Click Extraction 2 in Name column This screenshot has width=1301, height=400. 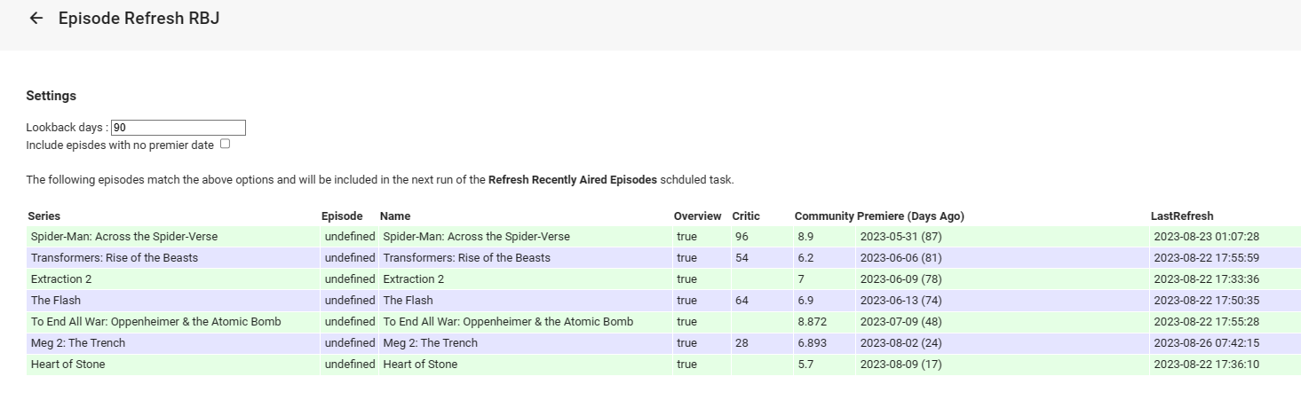pyautogui.click(x=526, y=279)
